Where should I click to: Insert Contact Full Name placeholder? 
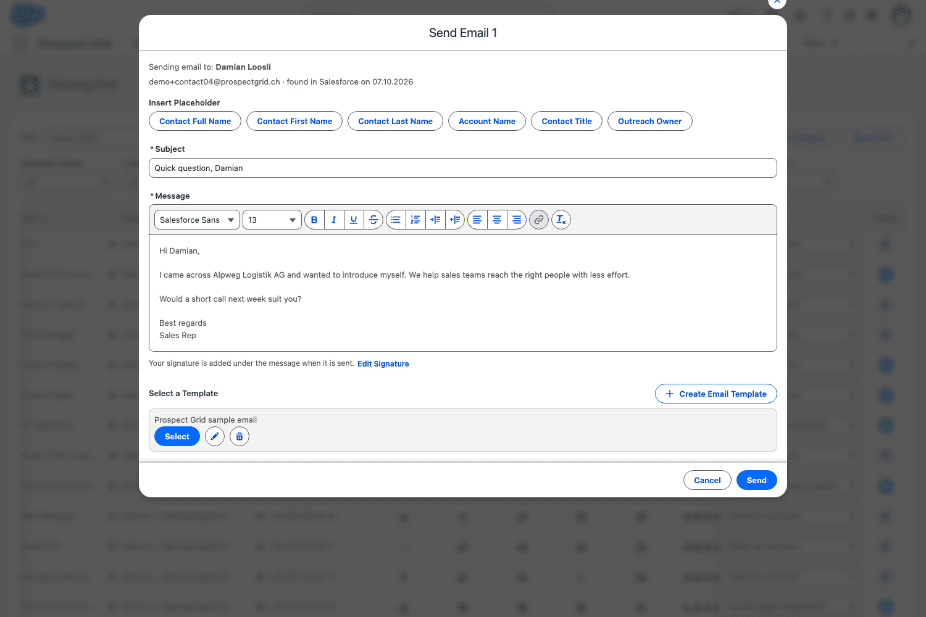click(x=195, y=121)
